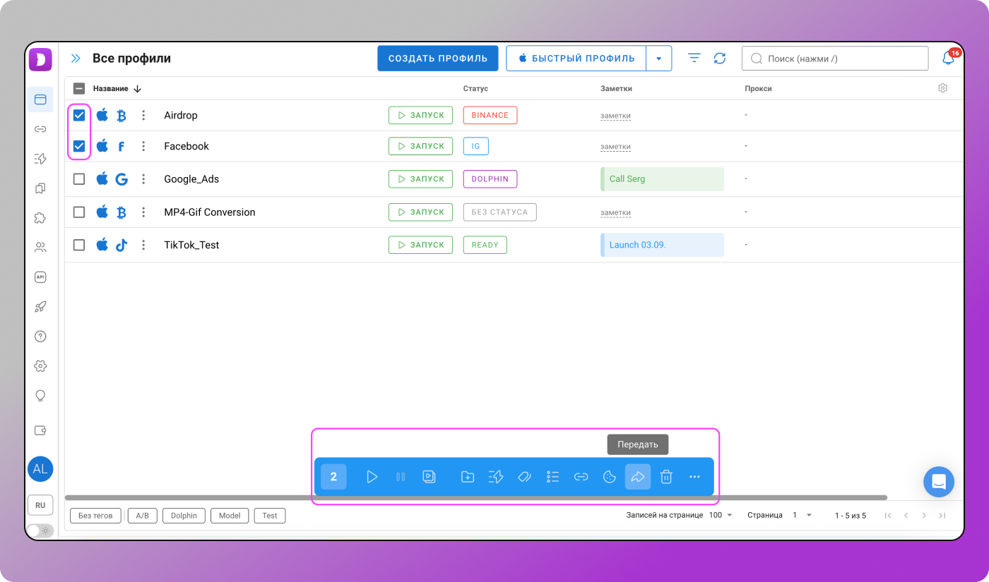
Task: Click the Transfer (Передать) share arrow icon
Action: (x=637, y=477)
